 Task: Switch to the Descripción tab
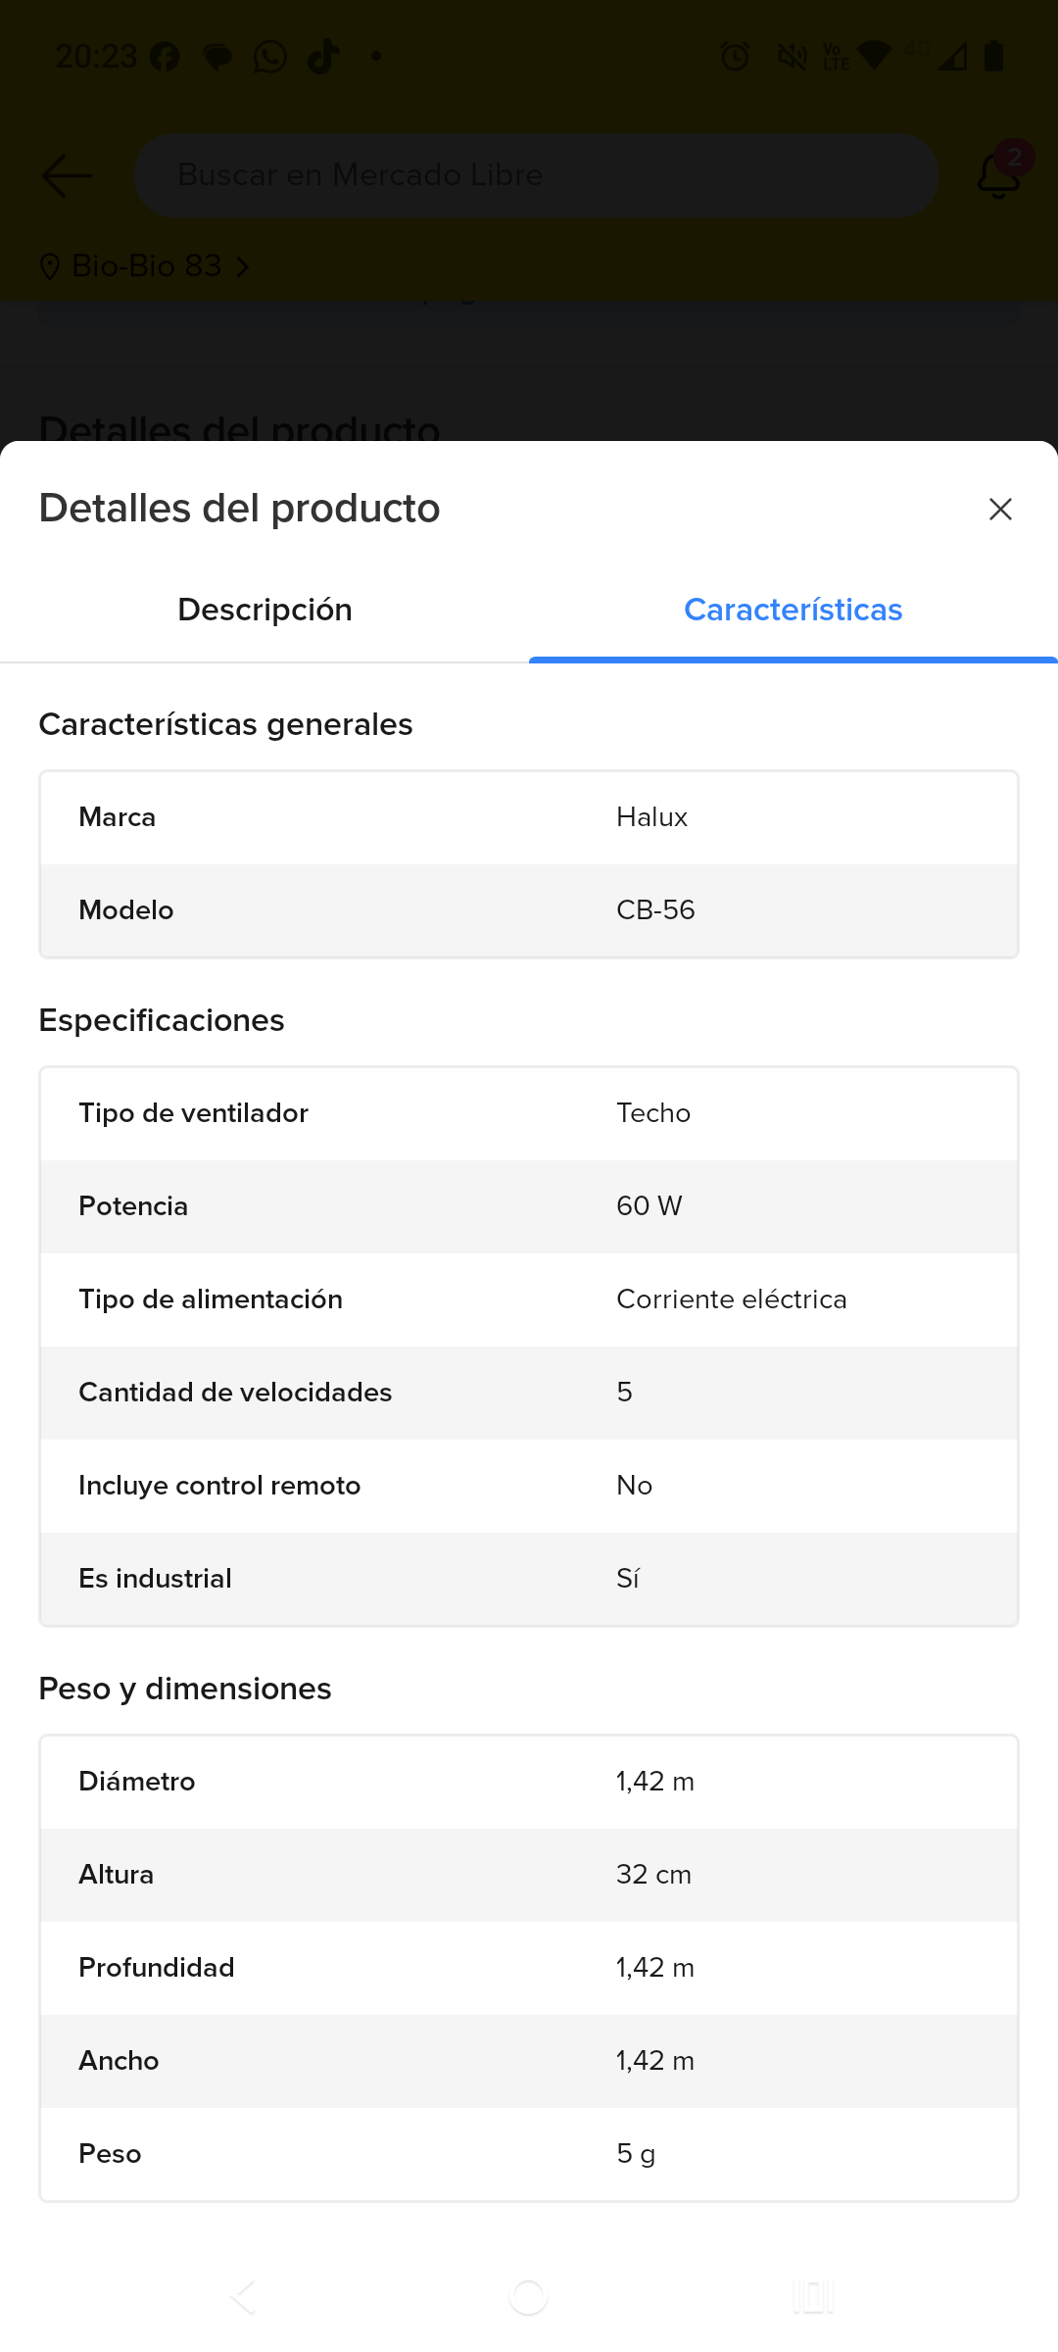(x=264, y=610)
